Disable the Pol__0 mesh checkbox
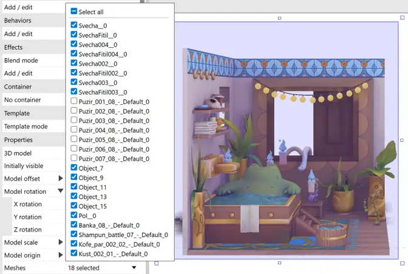 click(x=74, y=215)
